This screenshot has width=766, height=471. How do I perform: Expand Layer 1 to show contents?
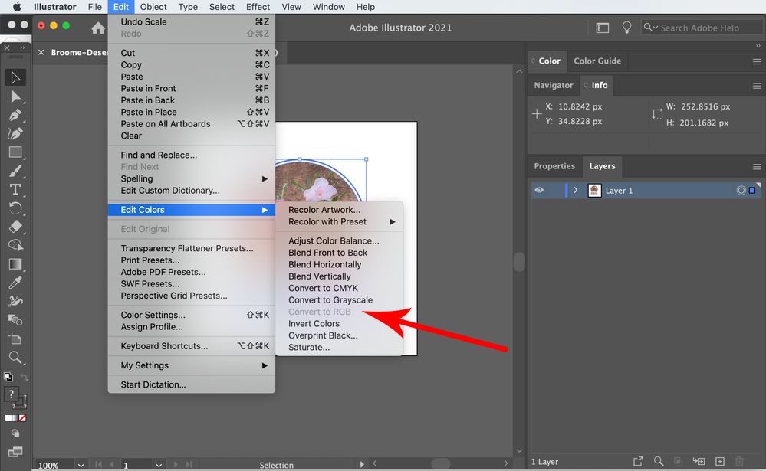(574, 190)
